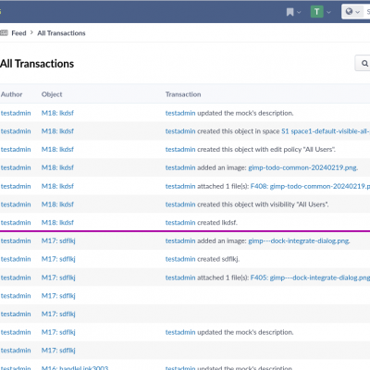Click the magnifier search button near heading

364,63
